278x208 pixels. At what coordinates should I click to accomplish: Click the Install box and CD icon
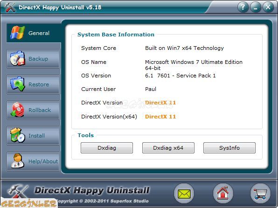pyautogui.click(x=17, y=135)
